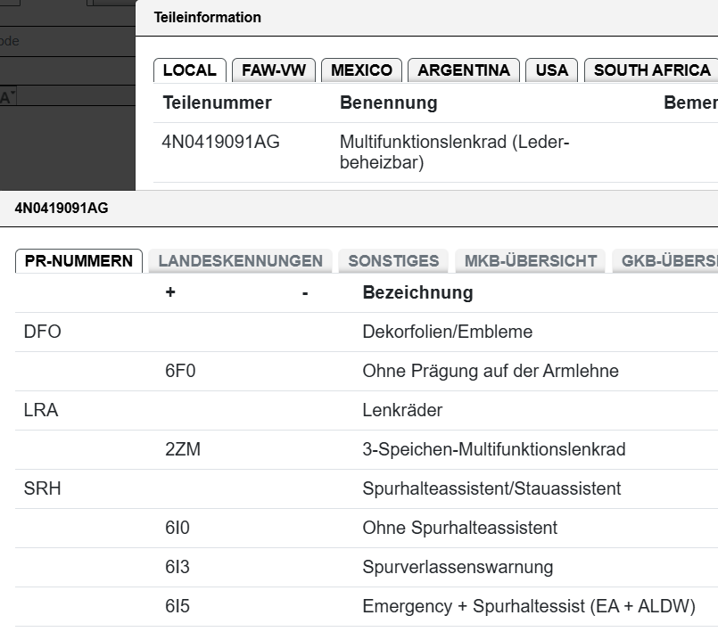Select the SOUTH AFRICA tab
This screenshot has height=640, width=718.
pyautogui.click(x=652, y=70)
